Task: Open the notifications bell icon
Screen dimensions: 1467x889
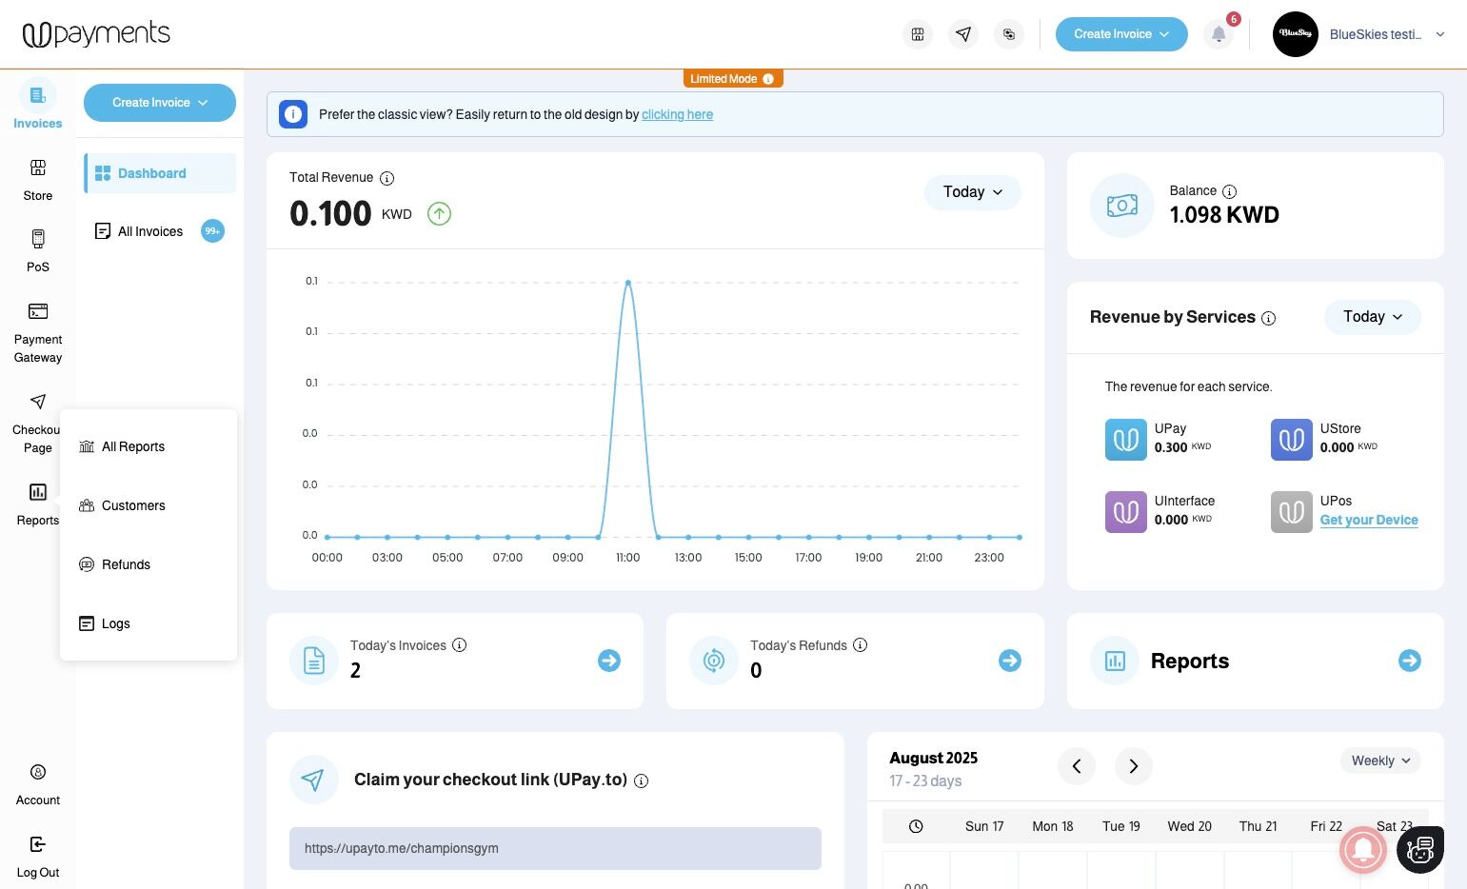Action: [1219, 34]
